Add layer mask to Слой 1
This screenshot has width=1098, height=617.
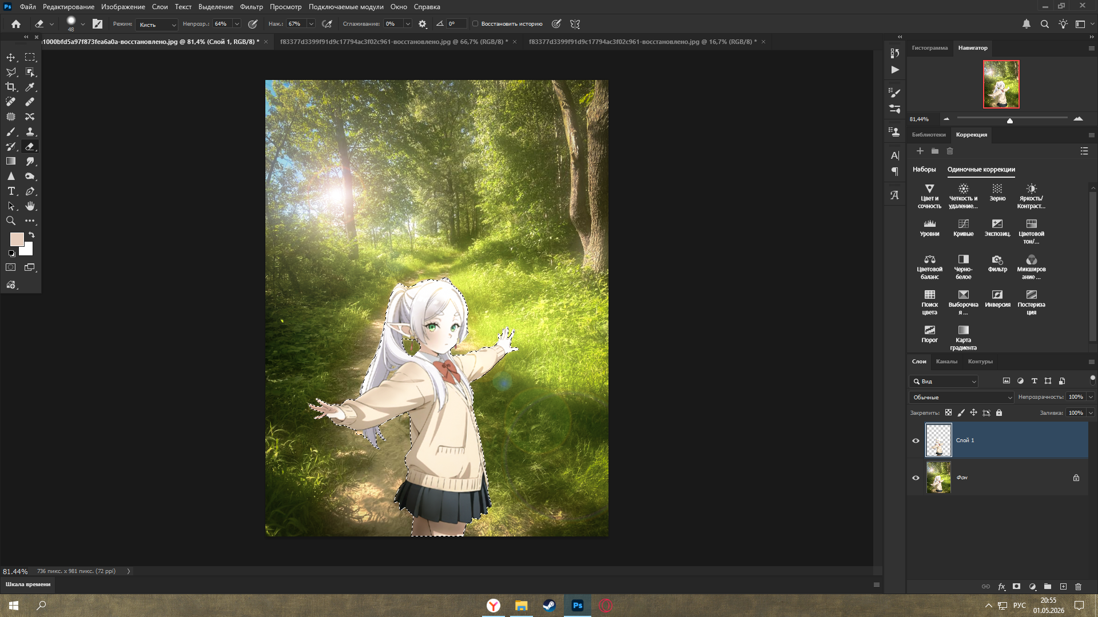(x=1016, y=586)
